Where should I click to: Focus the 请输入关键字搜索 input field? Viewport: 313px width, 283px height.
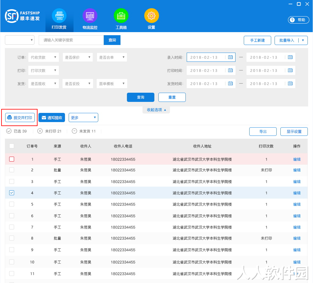[71, 40]
